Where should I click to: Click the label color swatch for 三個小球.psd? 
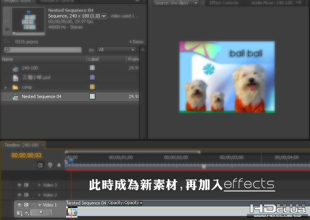tap(92, 77)
